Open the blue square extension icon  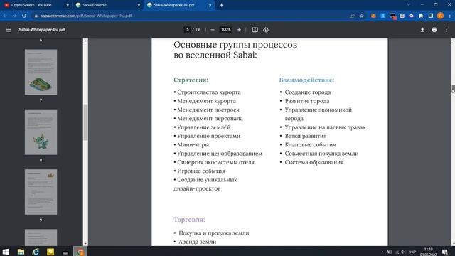383,16
